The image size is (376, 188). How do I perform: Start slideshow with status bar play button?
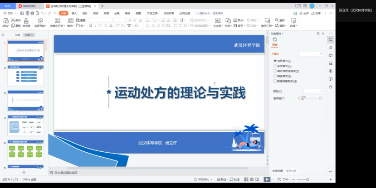267,179
